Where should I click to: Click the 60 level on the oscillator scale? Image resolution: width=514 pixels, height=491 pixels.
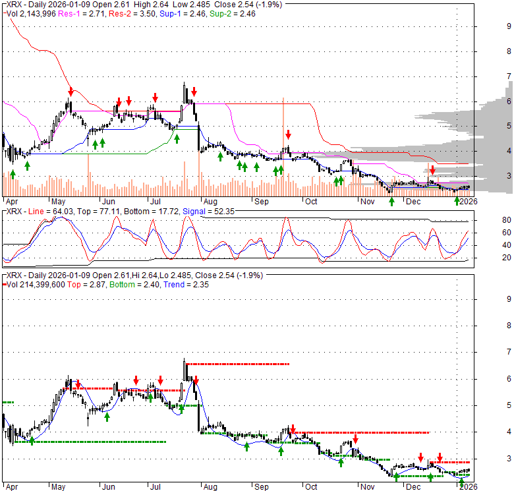[x=507, y=233]
